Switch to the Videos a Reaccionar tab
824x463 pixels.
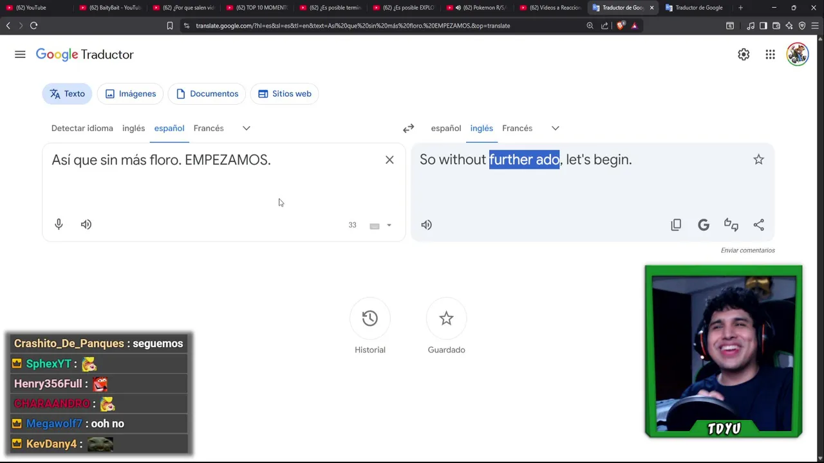coord(550,8)
